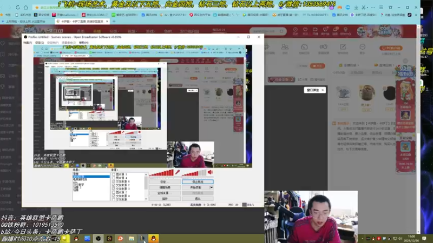433x243 pixels.
Task: Switch to first browser tab 上网导航
Action: (x=25, y=21)
